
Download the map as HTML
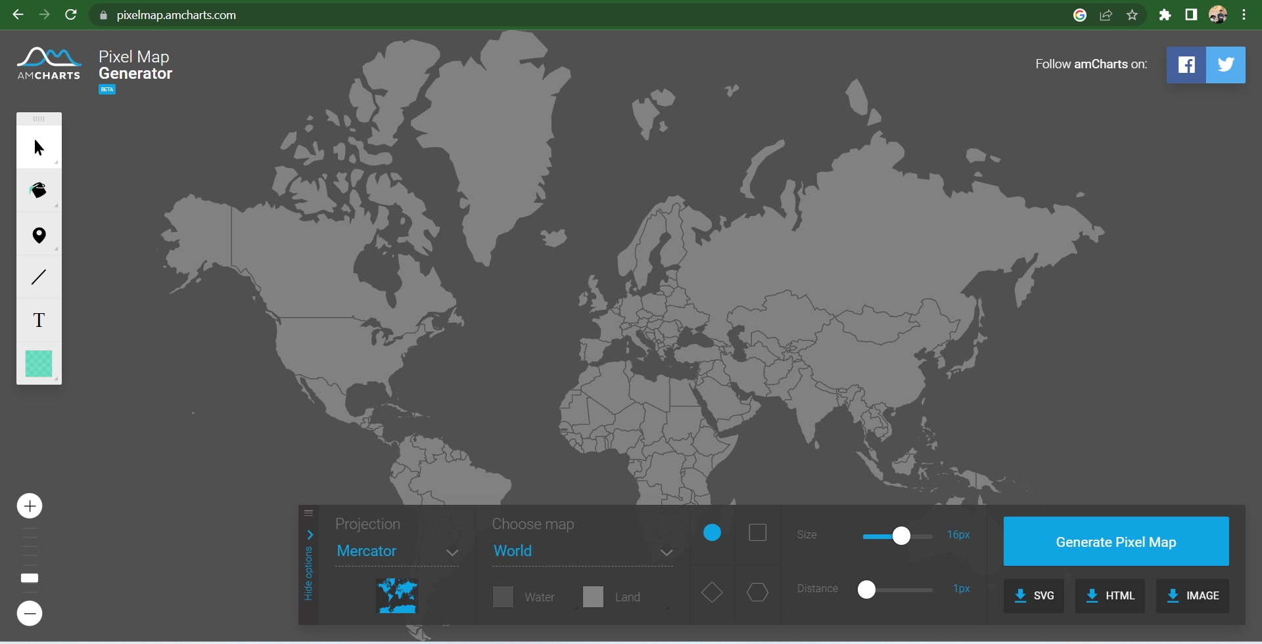1110,596
